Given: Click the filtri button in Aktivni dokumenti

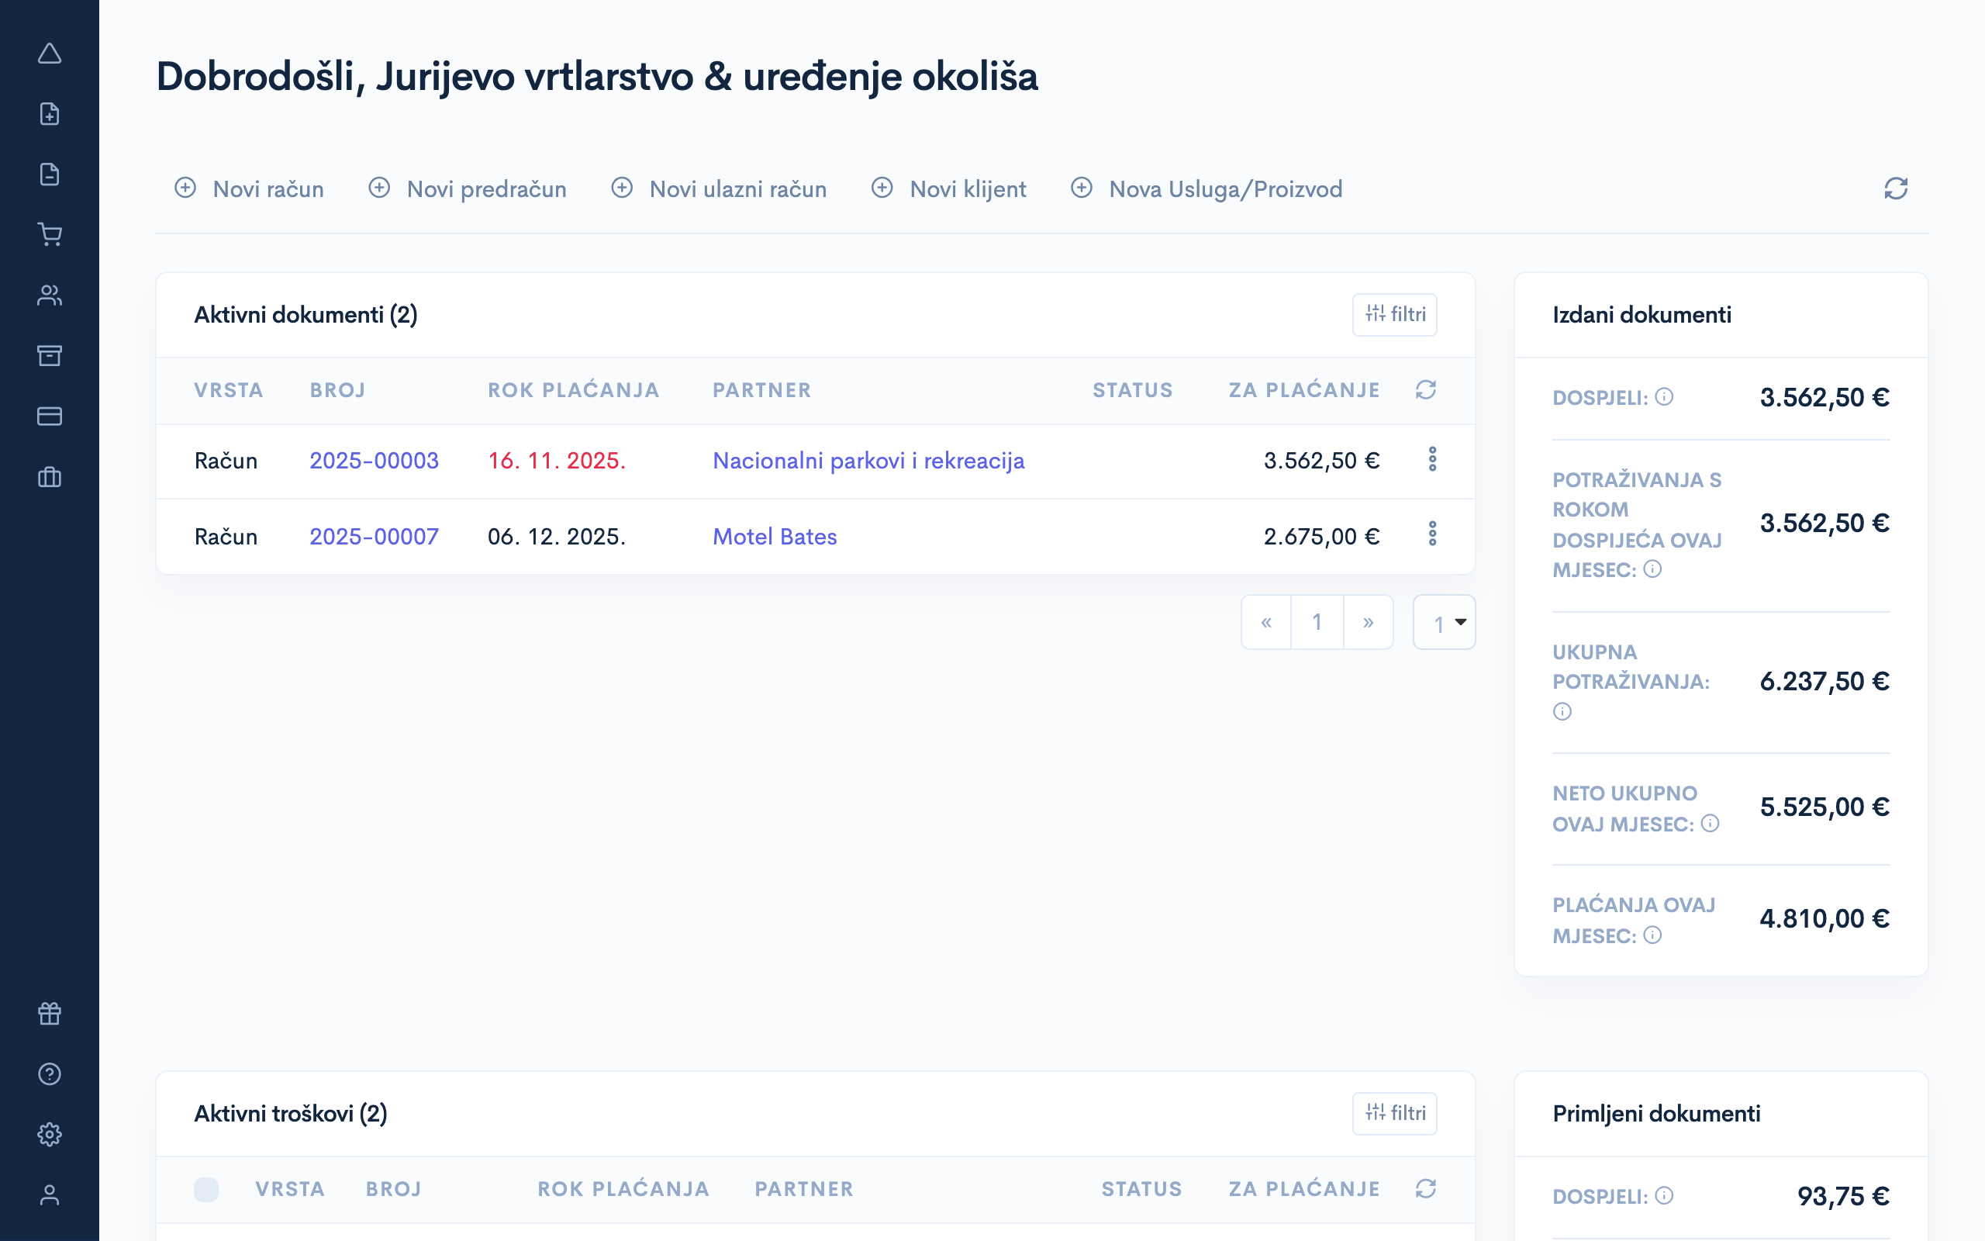Looking at the screenshot, I should pyautogui.click(x=1394, y=314).
